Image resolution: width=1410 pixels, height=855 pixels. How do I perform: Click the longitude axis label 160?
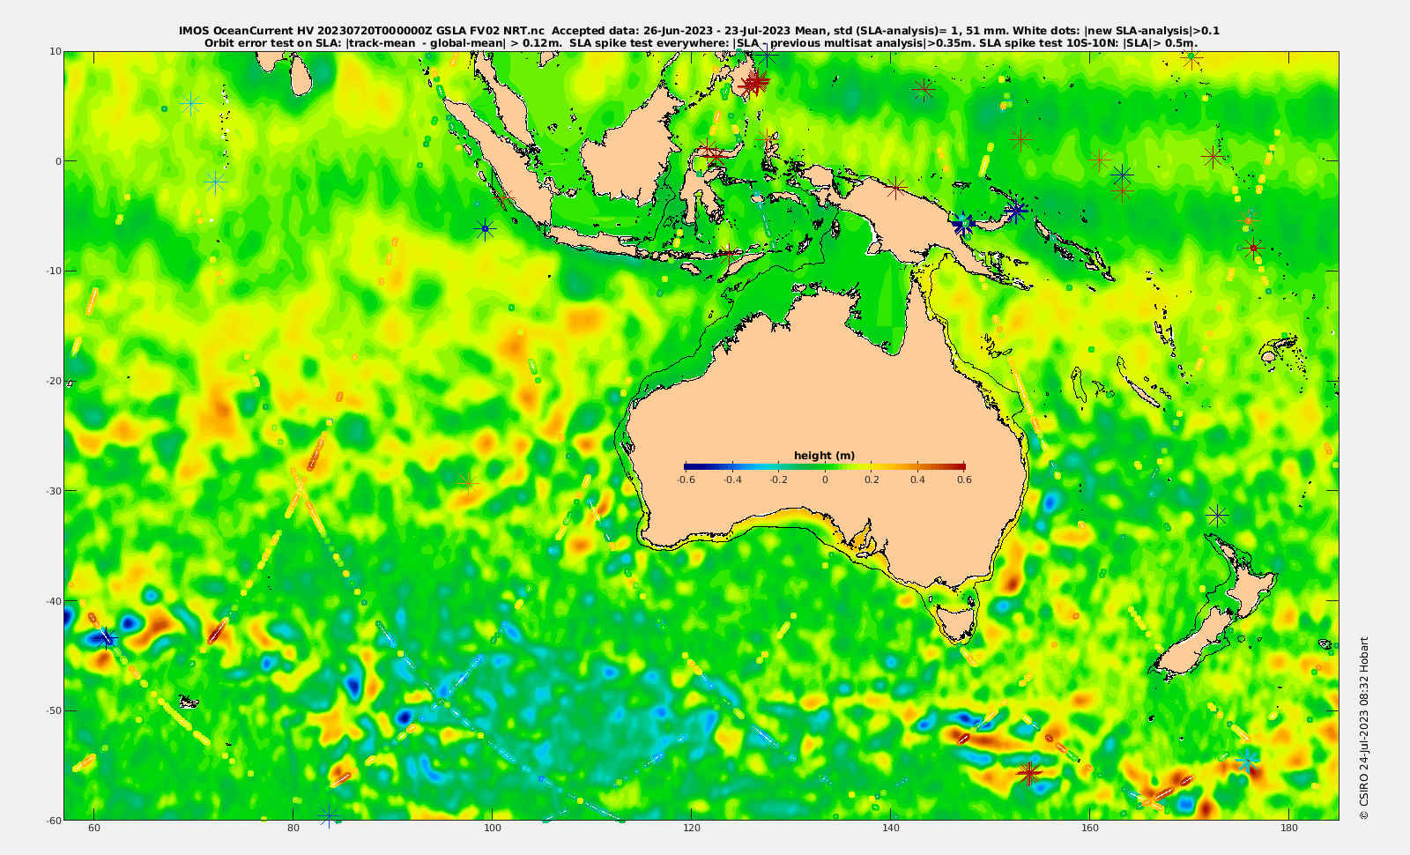(1090, 829)
